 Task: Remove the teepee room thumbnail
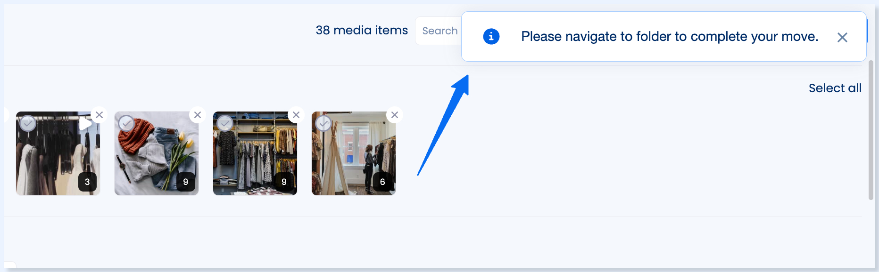click(395, 115)
